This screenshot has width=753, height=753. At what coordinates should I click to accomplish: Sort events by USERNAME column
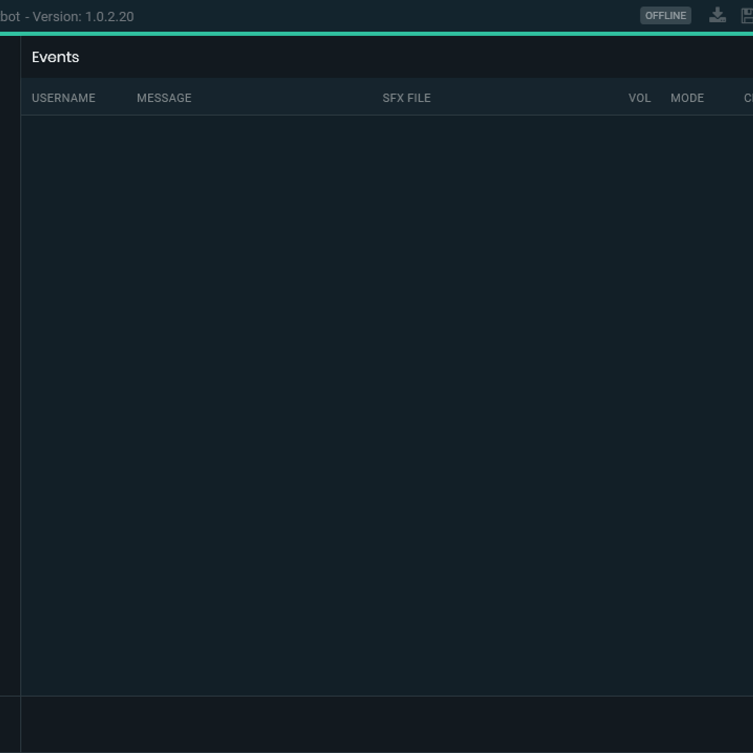[x=64, y=98]
